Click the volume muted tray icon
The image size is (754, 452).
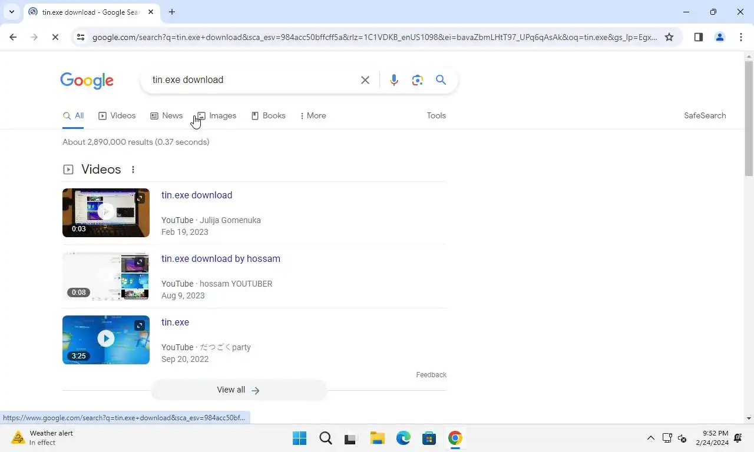[x=682, y=438]
